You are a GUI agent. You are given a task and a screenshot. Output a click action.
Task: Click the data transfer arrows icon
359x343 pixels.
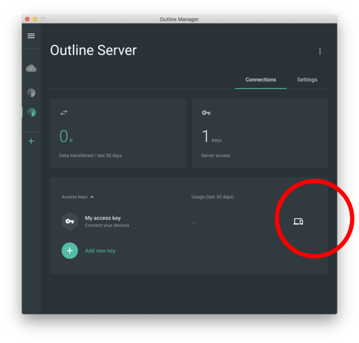pos(64,113)
